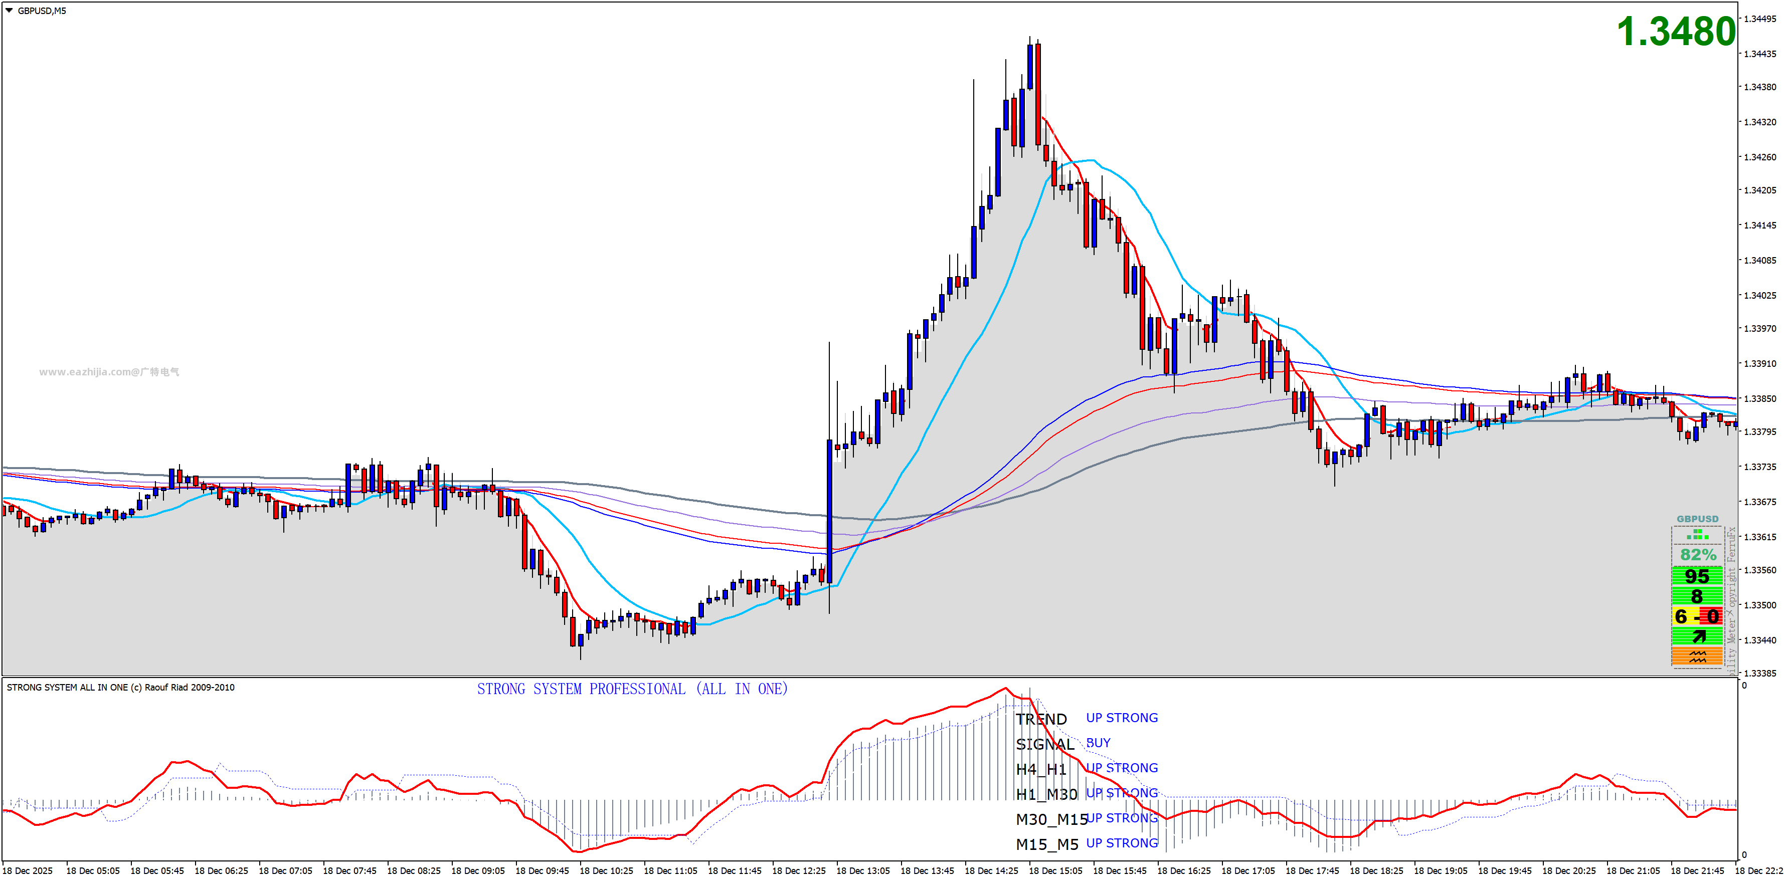Click the 18 Dec 14:25 time axis label
Screen dimensions: 1784x882
992,871
